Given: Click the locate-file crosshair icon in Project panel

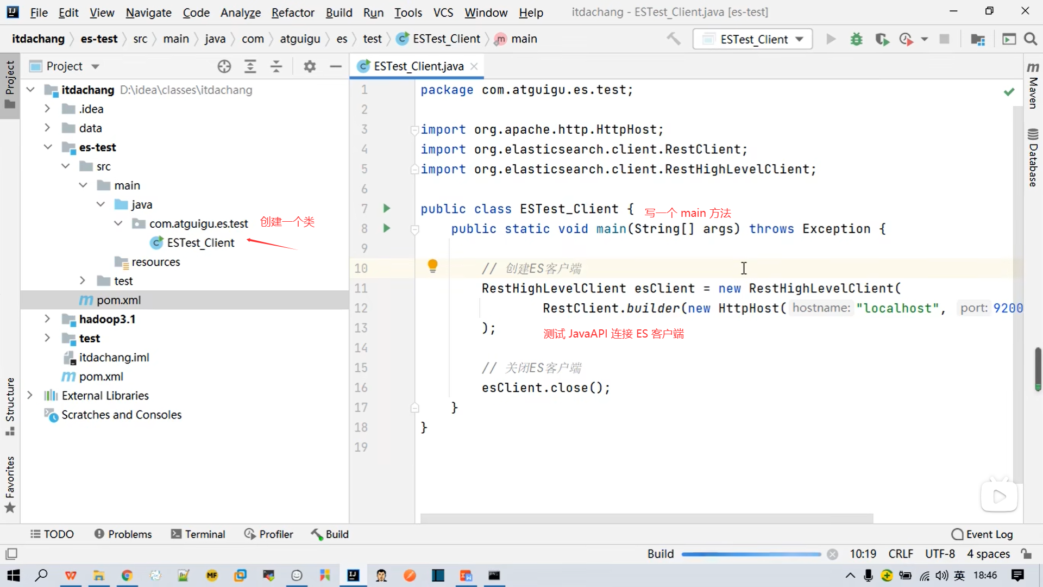Looking at the screenshot, I should tap(224, 66).
